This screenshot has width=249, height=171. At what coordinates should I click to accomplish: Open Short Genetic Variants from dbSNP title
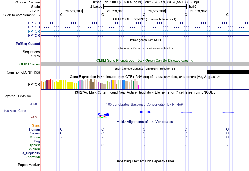pyautogui.click(x=145, y=69)
